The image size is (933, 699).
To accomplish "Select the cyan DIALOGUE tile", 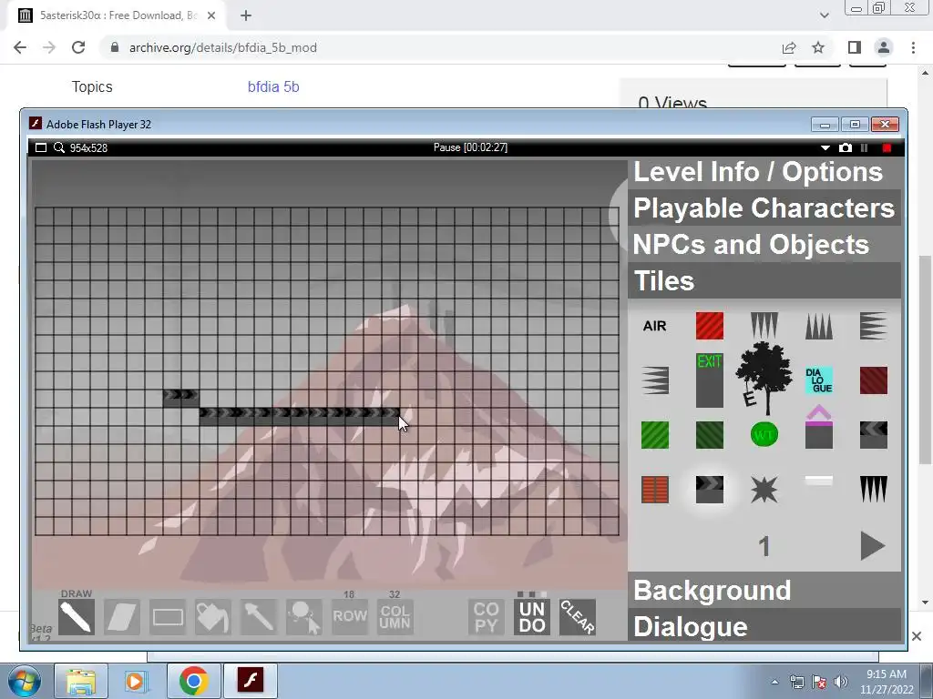I will pos(819,380).
